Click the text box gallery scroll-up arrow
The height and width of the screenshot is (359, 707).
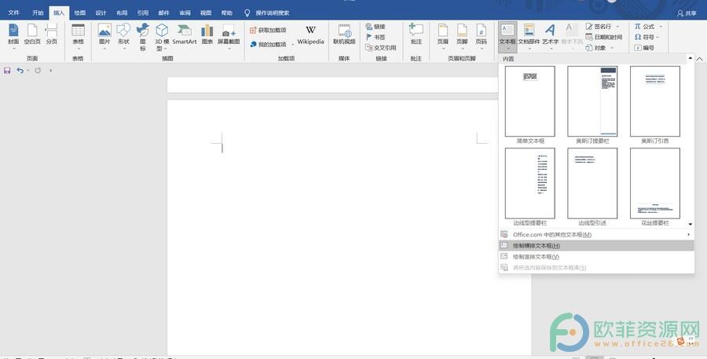coord(691,58)
